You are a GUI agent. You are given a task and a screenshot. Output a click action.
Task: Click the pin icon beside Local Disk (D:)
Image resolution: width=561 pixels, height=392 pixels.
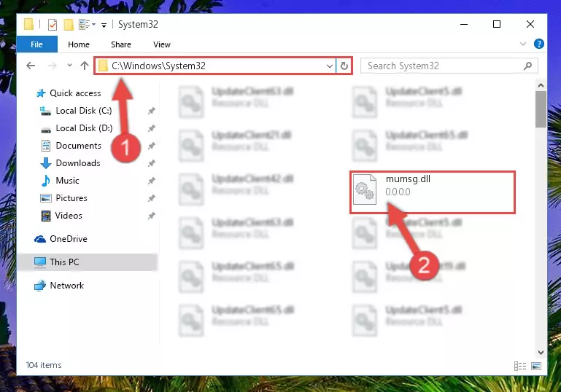152,128
